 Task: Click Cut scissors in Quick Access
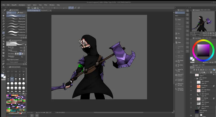180,33
